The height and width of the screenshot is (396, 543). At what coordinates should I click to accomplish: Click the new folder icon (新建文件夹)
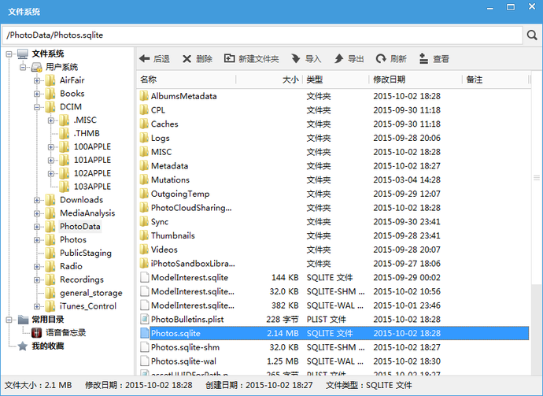229,58
